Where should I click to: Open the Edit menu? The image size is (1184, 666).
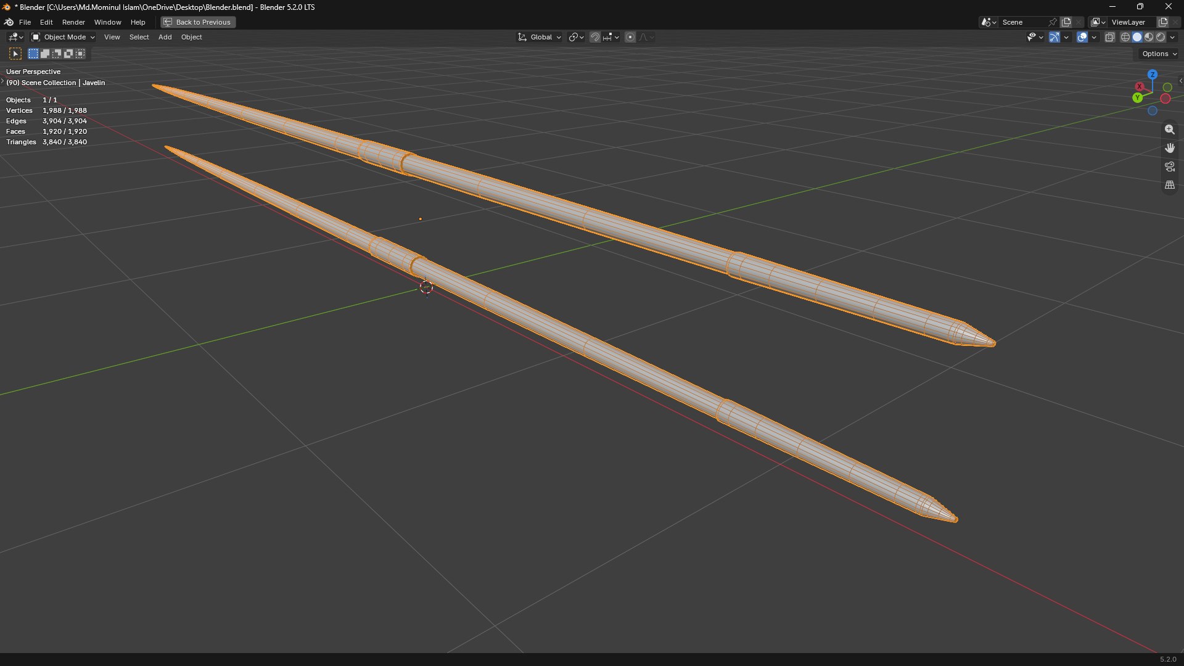(46, 22)
